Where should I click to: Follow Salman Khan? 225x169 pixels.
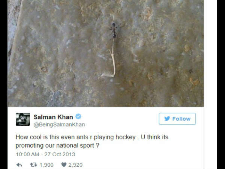(x=177, y=119)
